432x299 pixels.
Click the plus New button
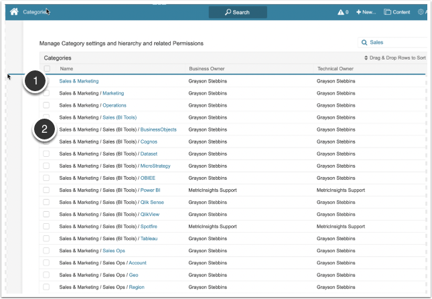[x=366, y=12]
